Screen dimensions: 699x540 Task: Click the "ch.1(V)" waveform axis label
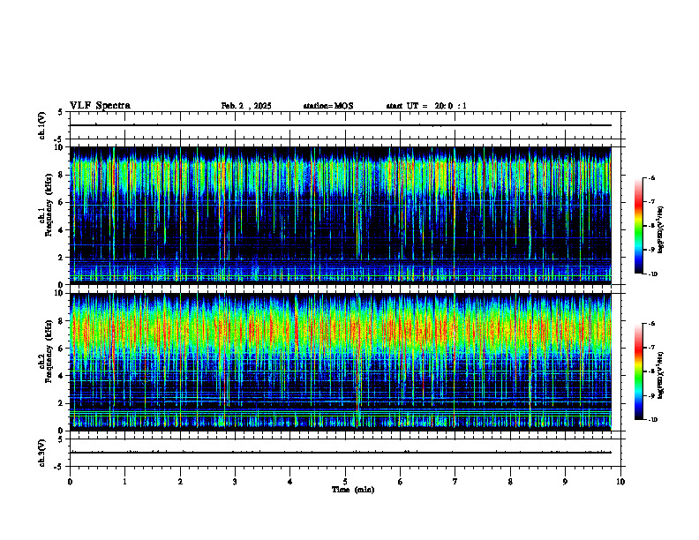41,125
